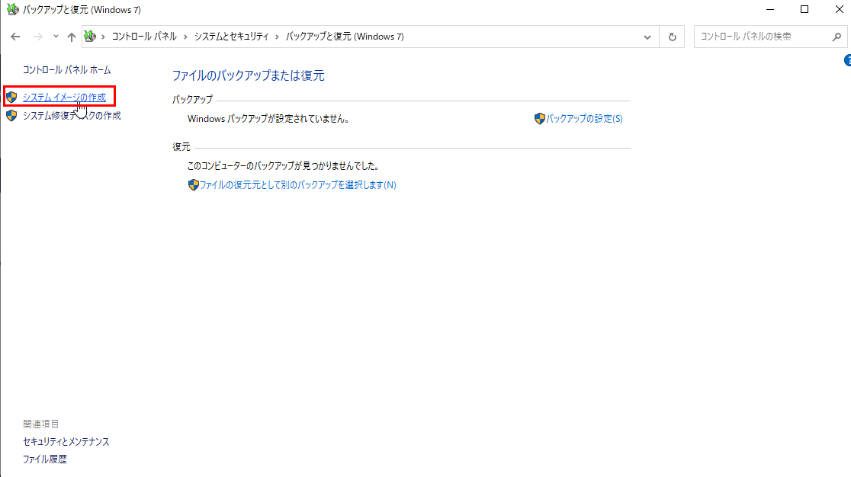
Task: Expand chevron before コントロール パネル breadcrumb
Action: click(x=103, y=37)
